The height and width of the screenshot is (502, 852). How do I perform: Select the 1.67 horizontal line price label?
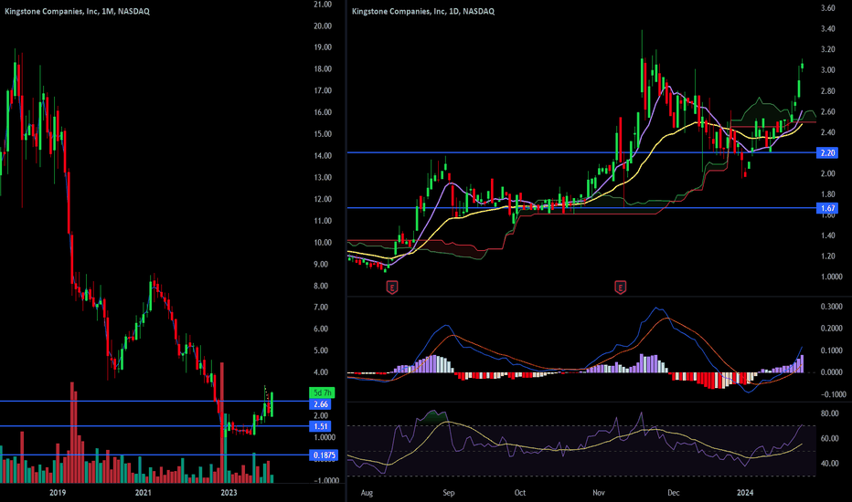827,208
